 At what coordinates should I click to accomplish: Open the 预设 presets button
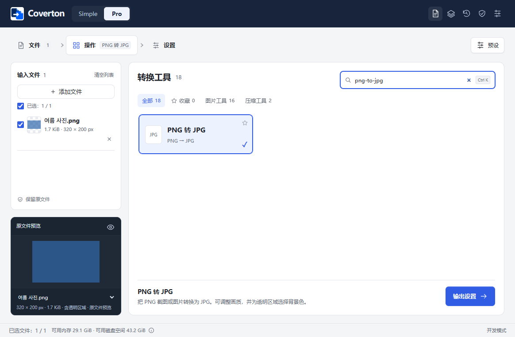point(488,45)
